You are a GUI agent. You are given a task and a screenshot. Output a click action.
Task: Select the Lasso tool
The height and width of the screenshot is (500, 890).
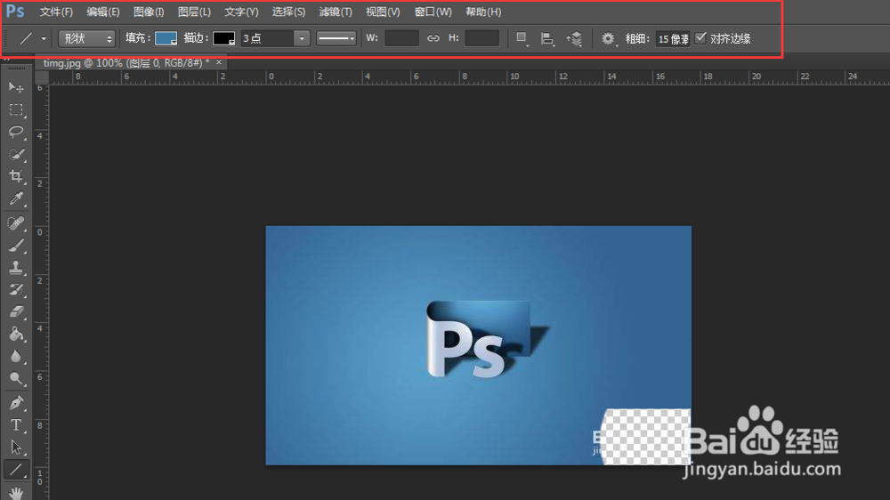16,132
